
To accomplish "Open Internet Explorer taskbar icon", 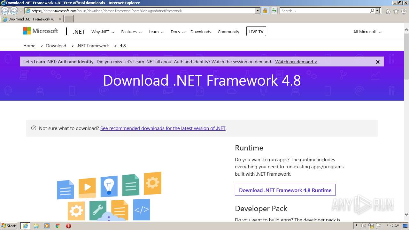I will click(25, 226).
